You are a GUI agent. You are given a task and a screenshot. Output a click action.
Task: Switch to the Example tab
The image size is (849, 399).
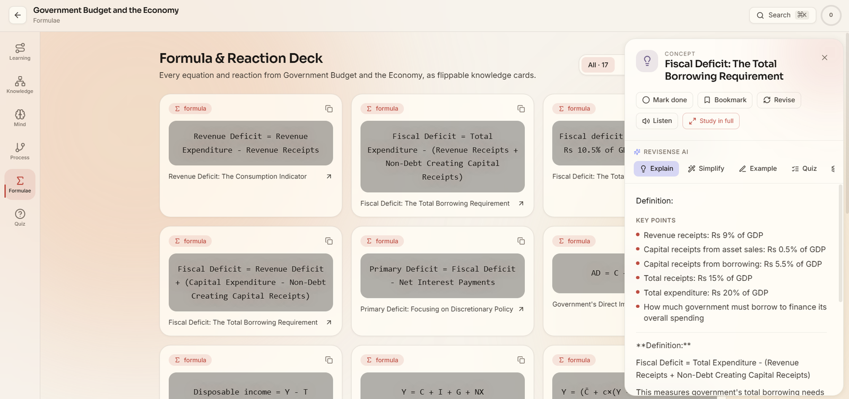click(758, 169)
